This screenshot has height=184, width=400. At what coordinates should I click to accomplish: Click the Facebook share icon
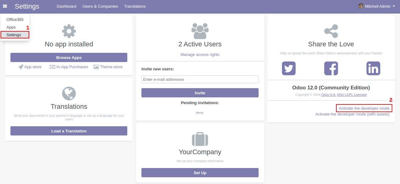click(x=331, y=68)
